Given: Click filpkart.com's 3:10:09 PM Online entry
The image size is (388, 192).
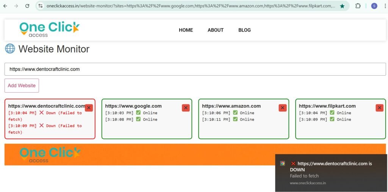Looking at the screenshot, I should click(x=325, y=119).
